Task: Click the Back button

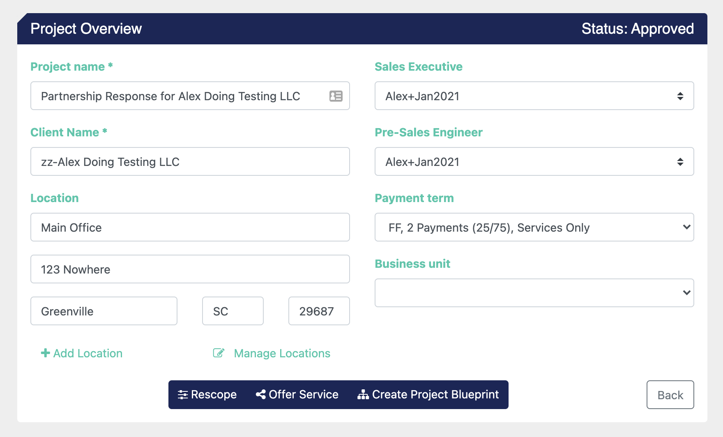Action: (x=670, y=395)
